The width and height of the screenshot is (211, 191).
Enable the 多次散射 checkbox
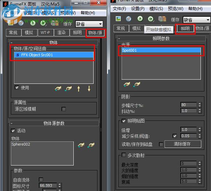[124, 155]
